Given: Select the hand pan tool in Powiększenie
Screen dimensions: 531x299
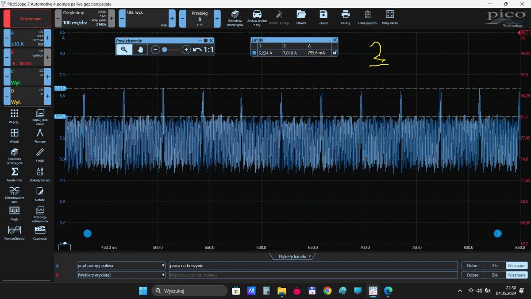Looking at the screenshot, I should point(140,50).
